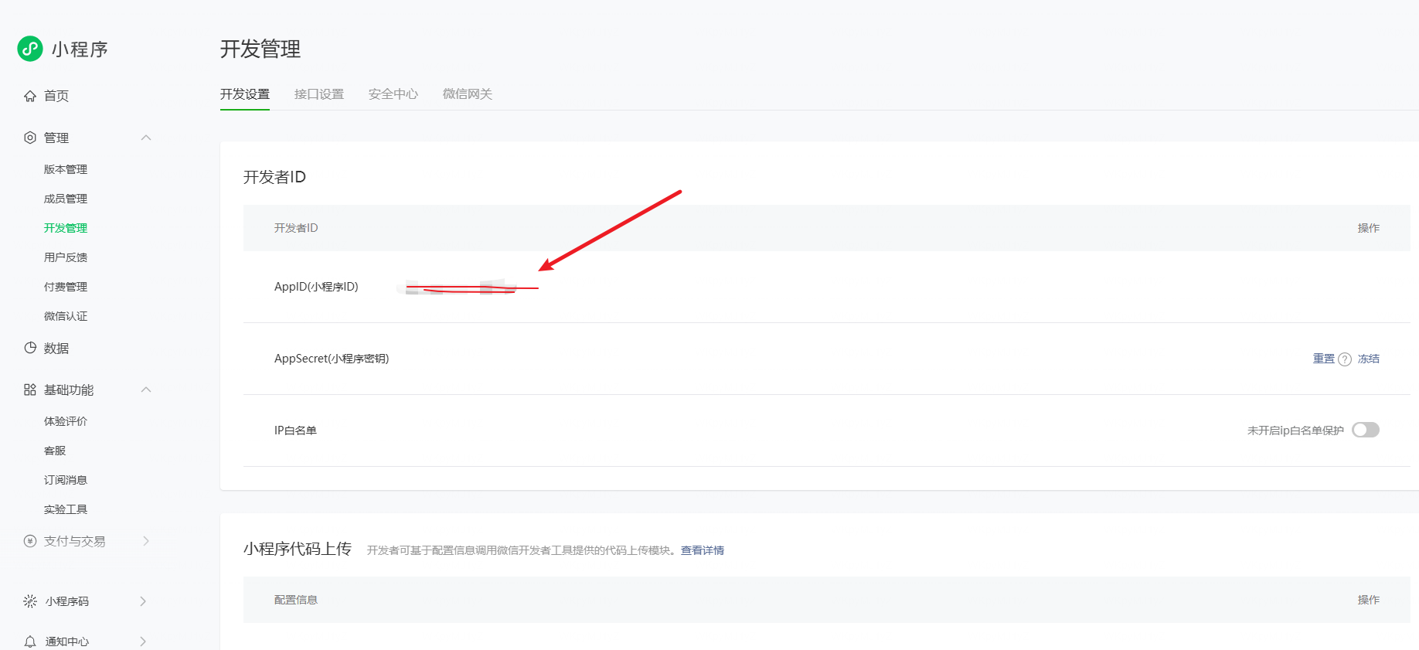Screen dimensions: 1419x650
Task: Click the 重置 link for AppSecret
Action: pyautogui.click(x=1324, y=359)
